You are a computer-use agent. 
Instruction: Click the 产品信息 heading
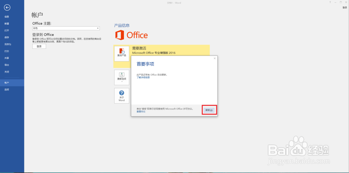(122, 25)
